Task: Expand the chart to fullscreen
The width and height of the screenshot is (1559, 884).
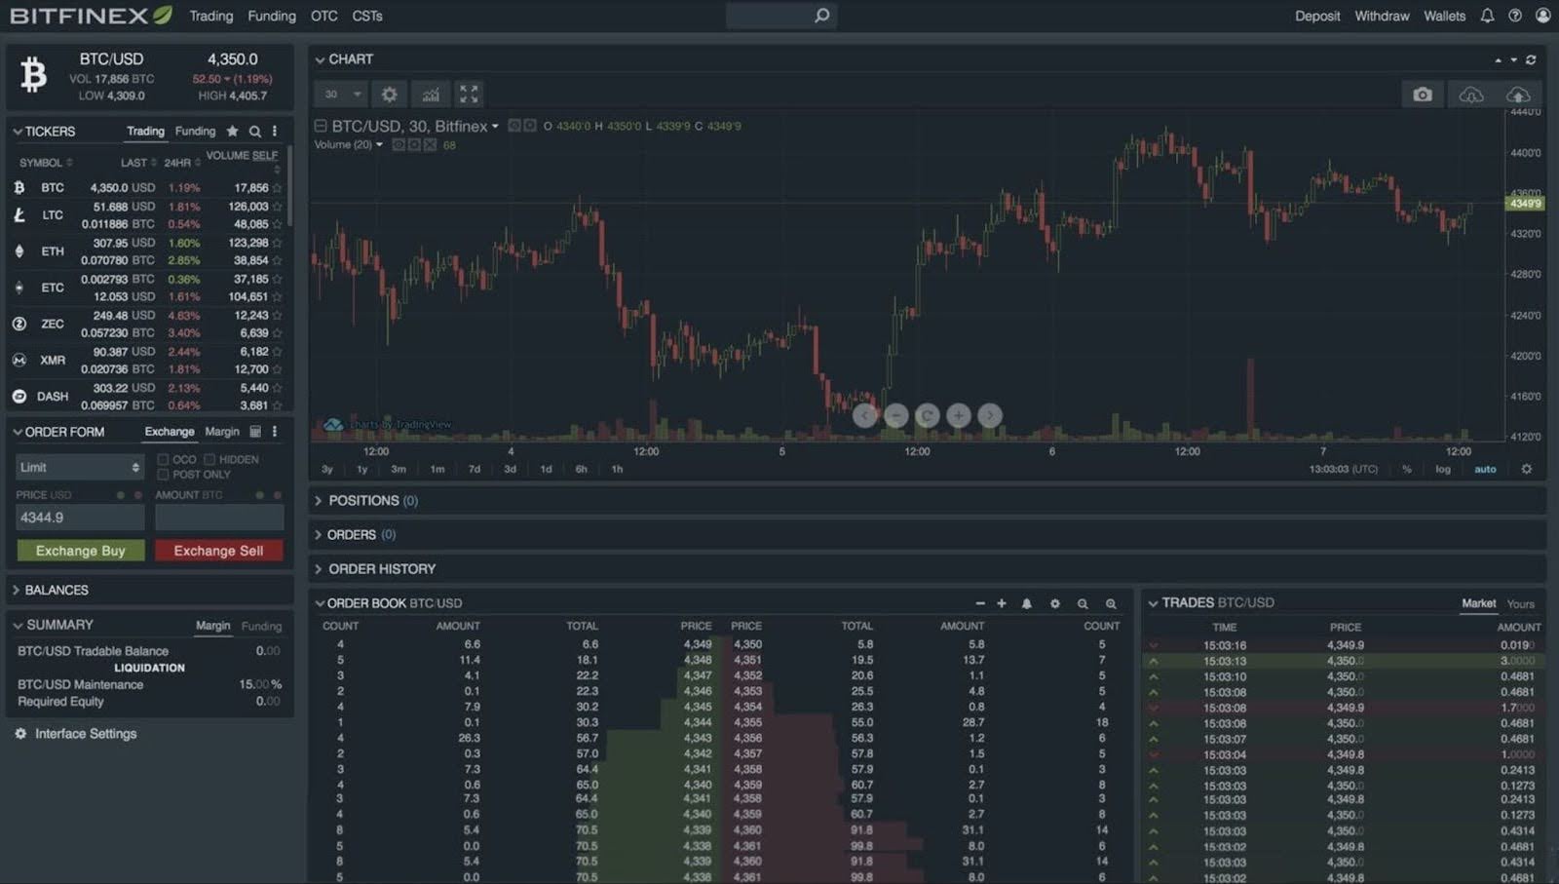Action: click(x=469, y=94)
